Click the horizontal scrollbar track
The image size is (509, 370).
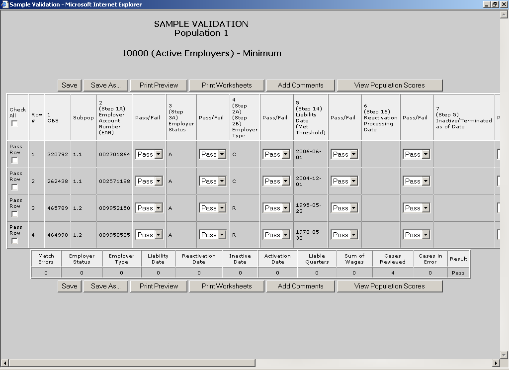tap(373, 363)
